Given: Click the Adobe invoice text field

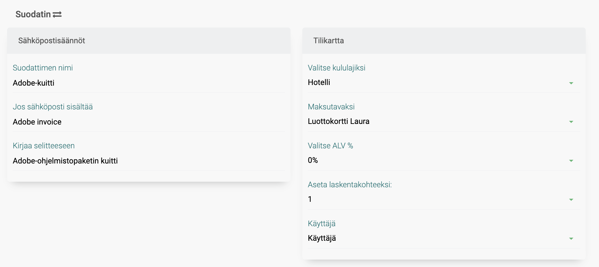Looking at the screenshot, I should (148, 122).
